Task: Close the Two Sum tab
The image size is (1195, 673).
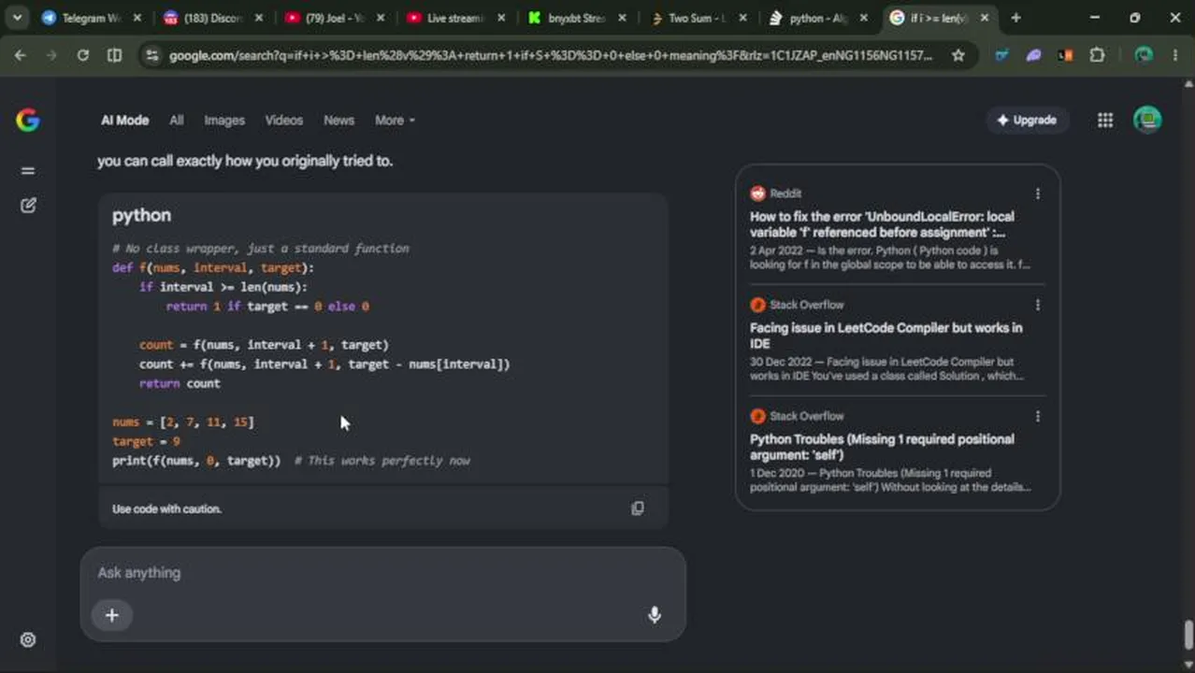Action: [743, 18]
